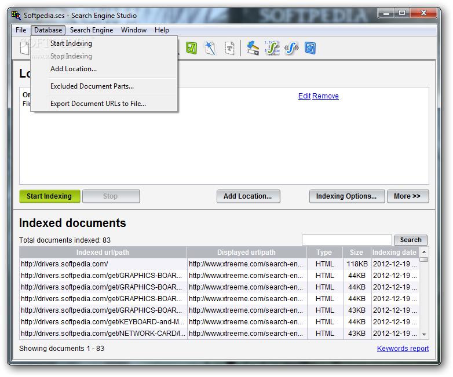The width and height of the screenshot is (453, 377).
Task: Click the blue square Flash-style toolbar icon
Action: tap(310, 48)
